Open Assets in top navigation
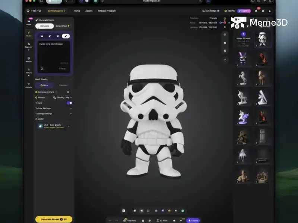The width and height of the screenshot is (298, 223). pos(89,11)
